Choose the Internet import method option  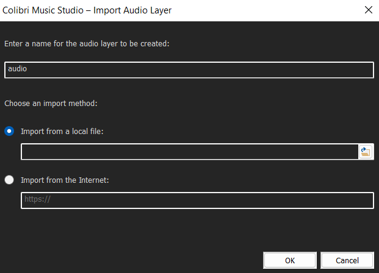[9, 180]
